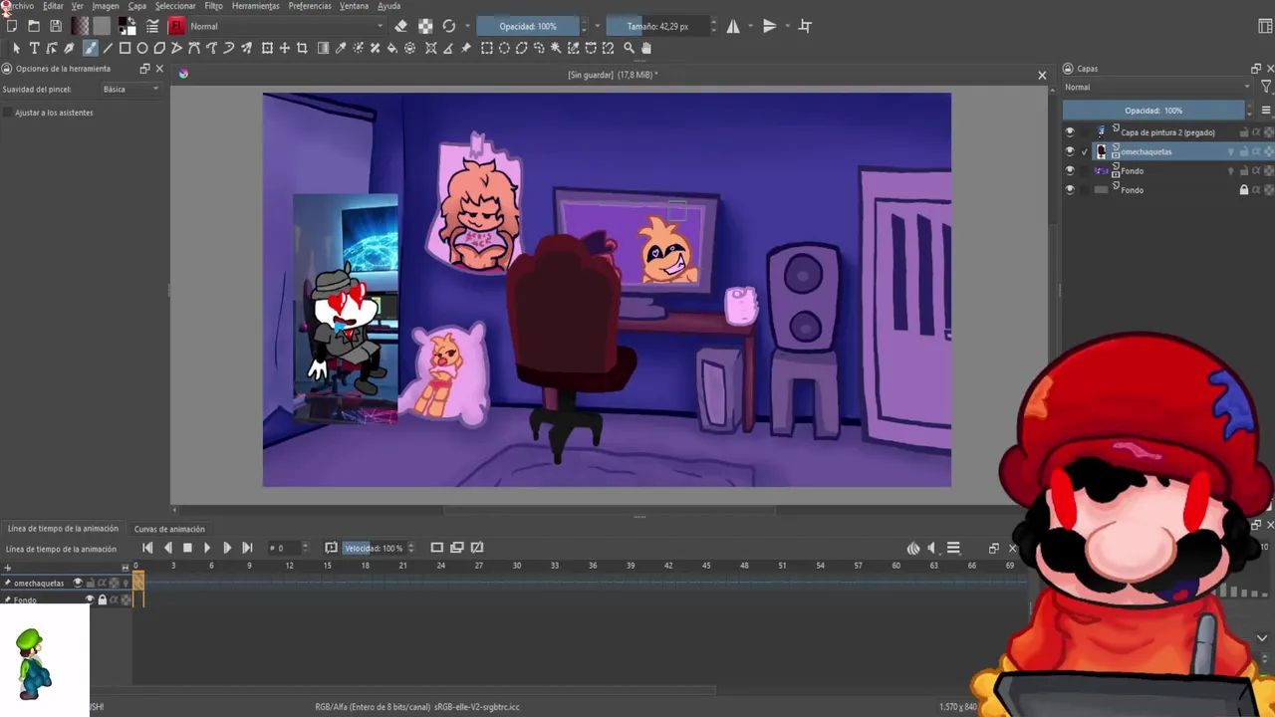
Task: Save document floppy disk icon
Action: [x=56, y=26]
